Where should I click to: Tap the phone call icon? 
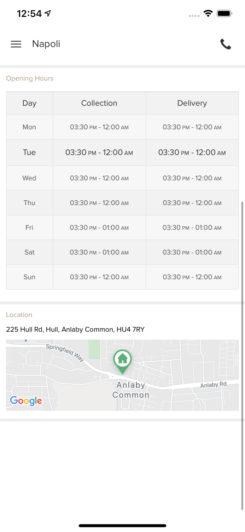[x=226, y=44]
